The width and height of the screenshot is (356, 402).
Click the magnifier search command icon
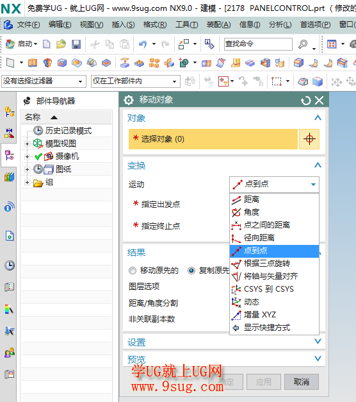click(303, 44)
